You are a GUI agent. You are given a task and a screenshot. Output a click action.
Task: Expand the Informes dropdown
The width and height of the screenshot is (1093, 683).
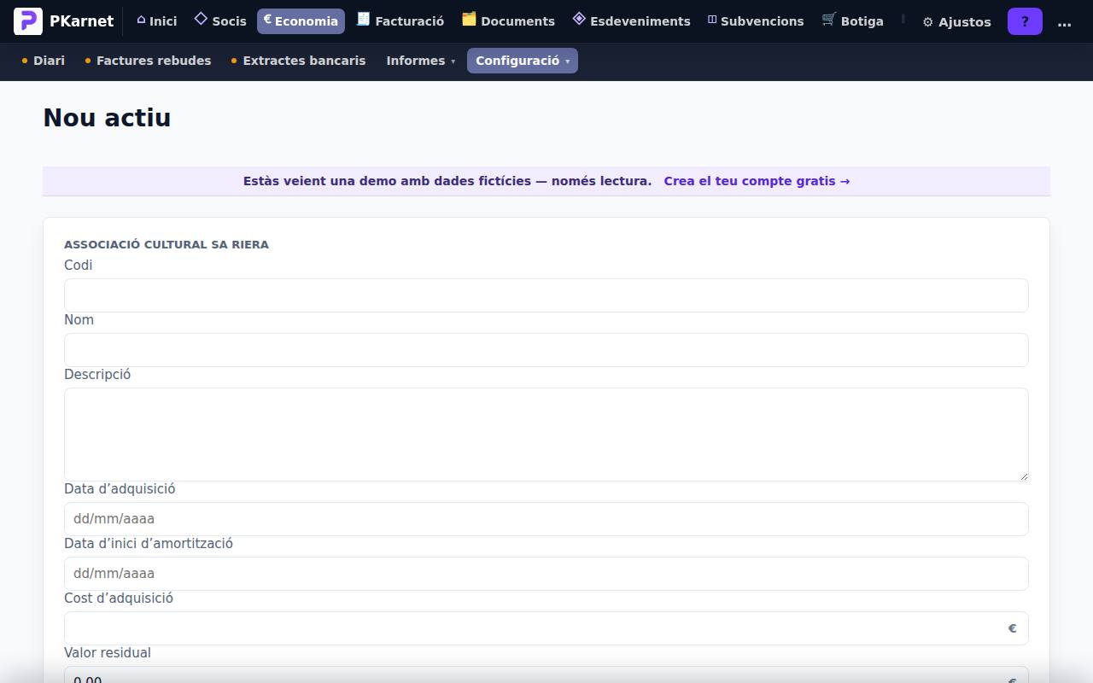point(421,61)
